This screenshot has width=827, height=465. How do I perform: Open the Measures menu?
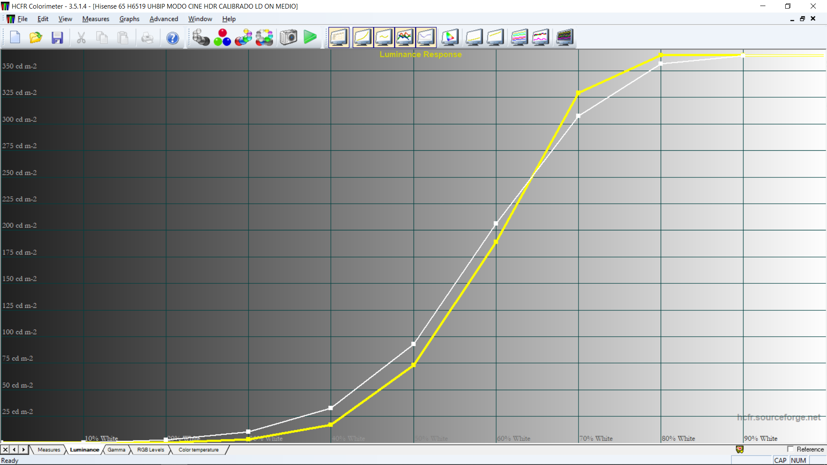[x=96, y=19]
